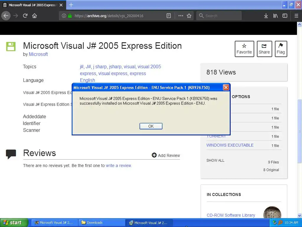Click the page scrollbar down arrow
This screenshot has width=302, height=227.
(x=300, y=215)
